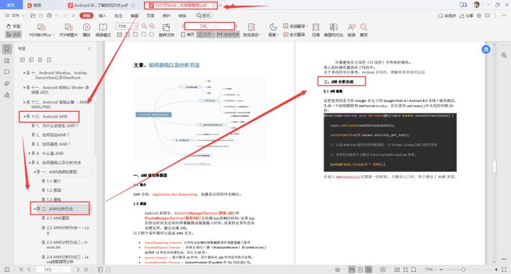
Task: Toggle Double page (双页) view
Action: [206, 35]
